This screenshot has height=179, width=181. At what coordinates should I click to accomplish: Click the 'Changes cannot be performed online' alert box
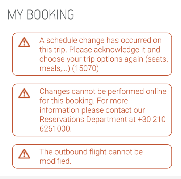(92, 110)
